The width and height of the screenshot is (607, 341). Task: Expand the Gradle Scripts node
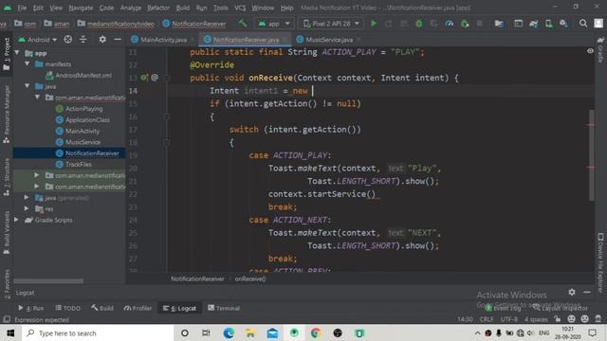pos(17,220)
